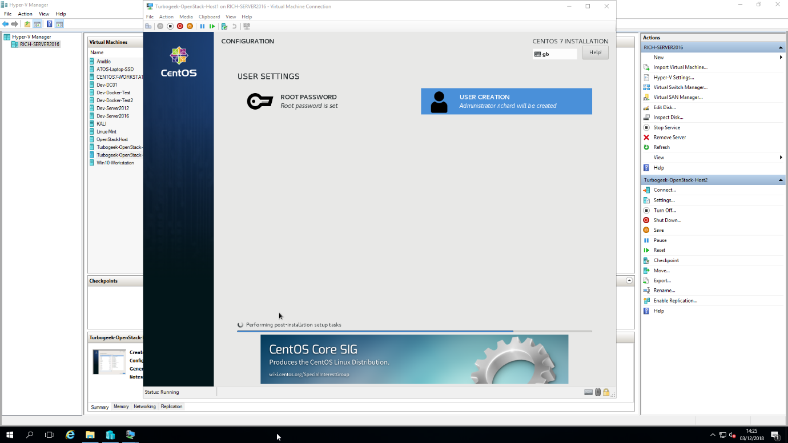The width and height of the screenshot is (788, 443).
Task: Open Virtual Switch Manager from Actions pane
Action: 681,87
